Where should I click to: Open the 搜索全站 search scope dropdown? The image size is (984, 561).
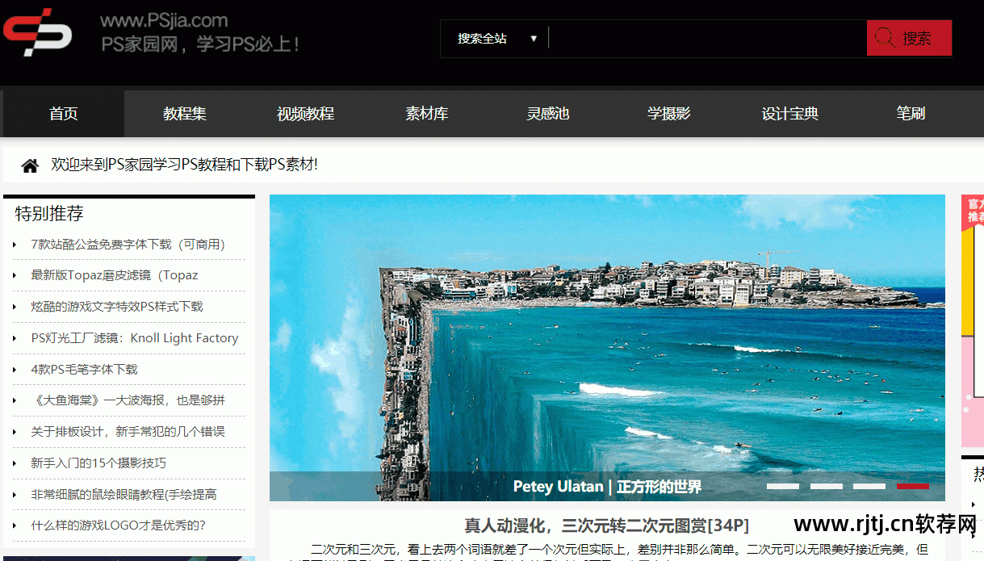(496, 39)
